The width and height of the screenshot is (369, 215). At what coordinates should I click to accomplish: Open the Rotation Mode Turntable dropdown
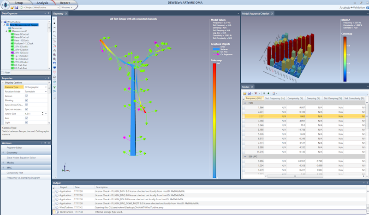pos(46,92)
